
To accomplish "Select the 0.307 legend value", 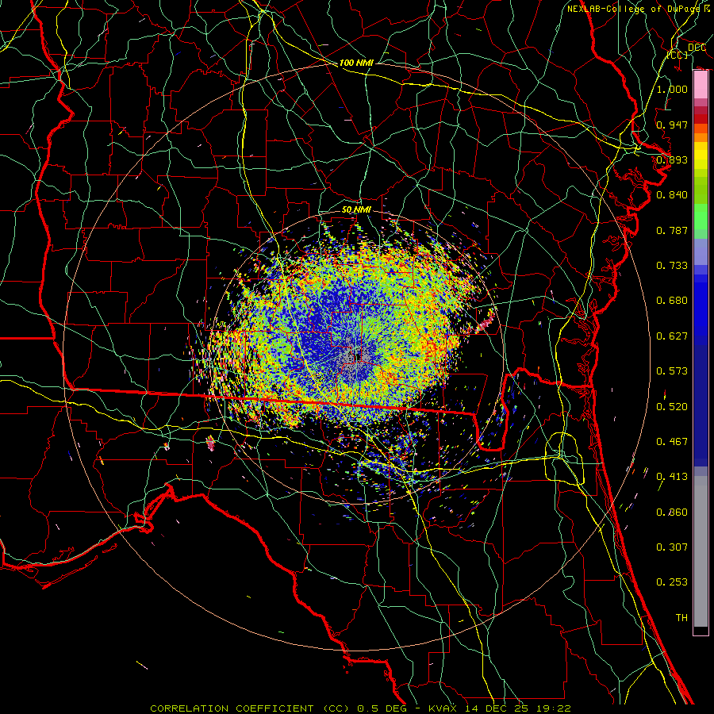I will pyautogui.click(x=672, y=547).
